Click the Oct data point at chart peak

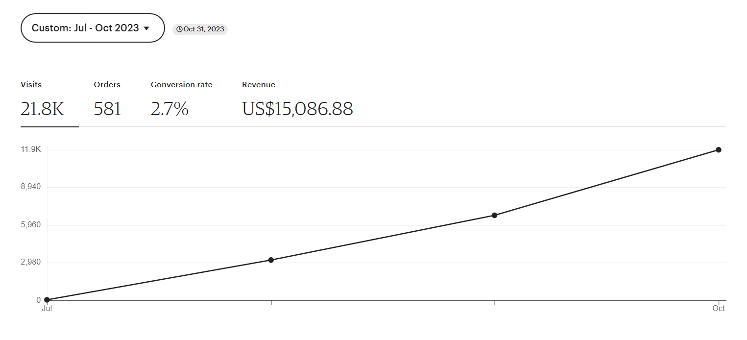coord(719,150)
